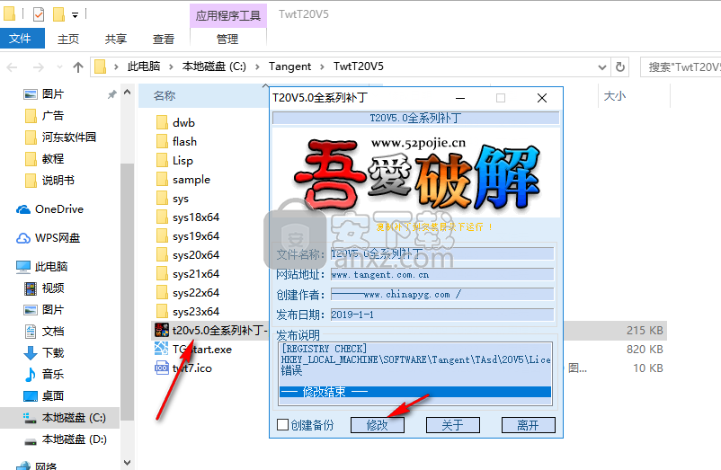Image resolution: width=721 pixels, height=470 pixels.
Task: Select 此电脑 in navigation pane
Action: (51, 267)
